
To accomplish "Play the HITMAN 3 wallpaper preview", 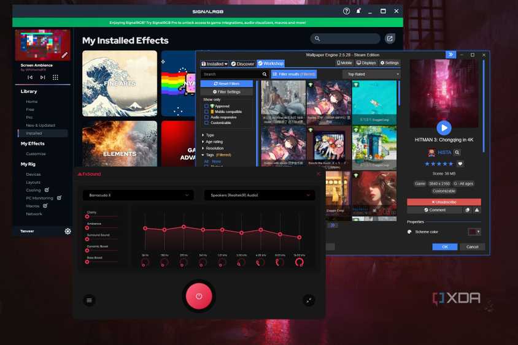I will 444,127.
